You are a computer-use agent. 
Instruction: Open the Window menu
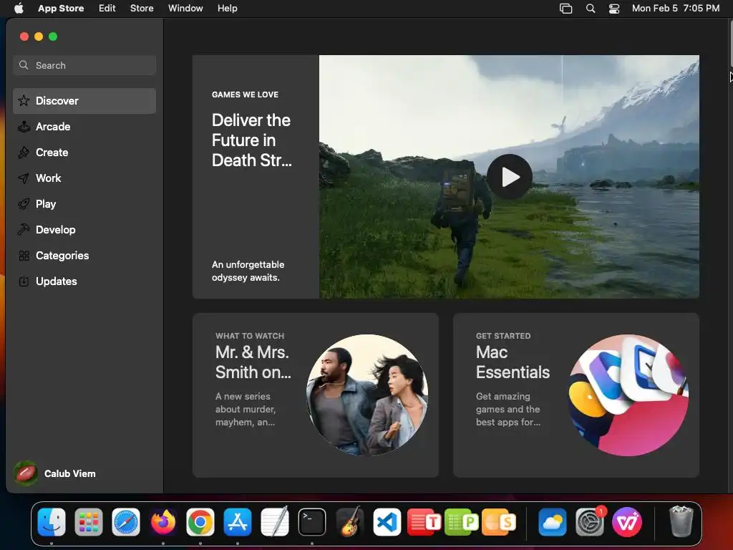(185, 9)
